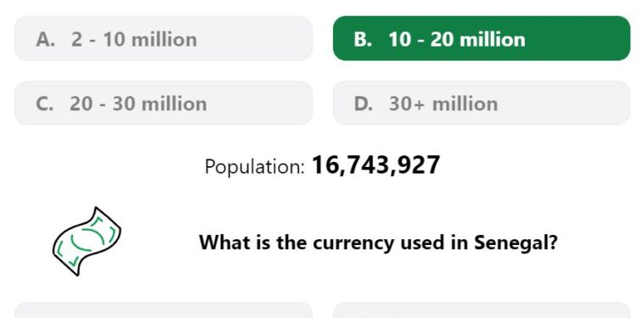The width and height of the screenshot is (637, 318).
Task: Click the letter "D." on the fourth option
Action: [x=364, y=103]
